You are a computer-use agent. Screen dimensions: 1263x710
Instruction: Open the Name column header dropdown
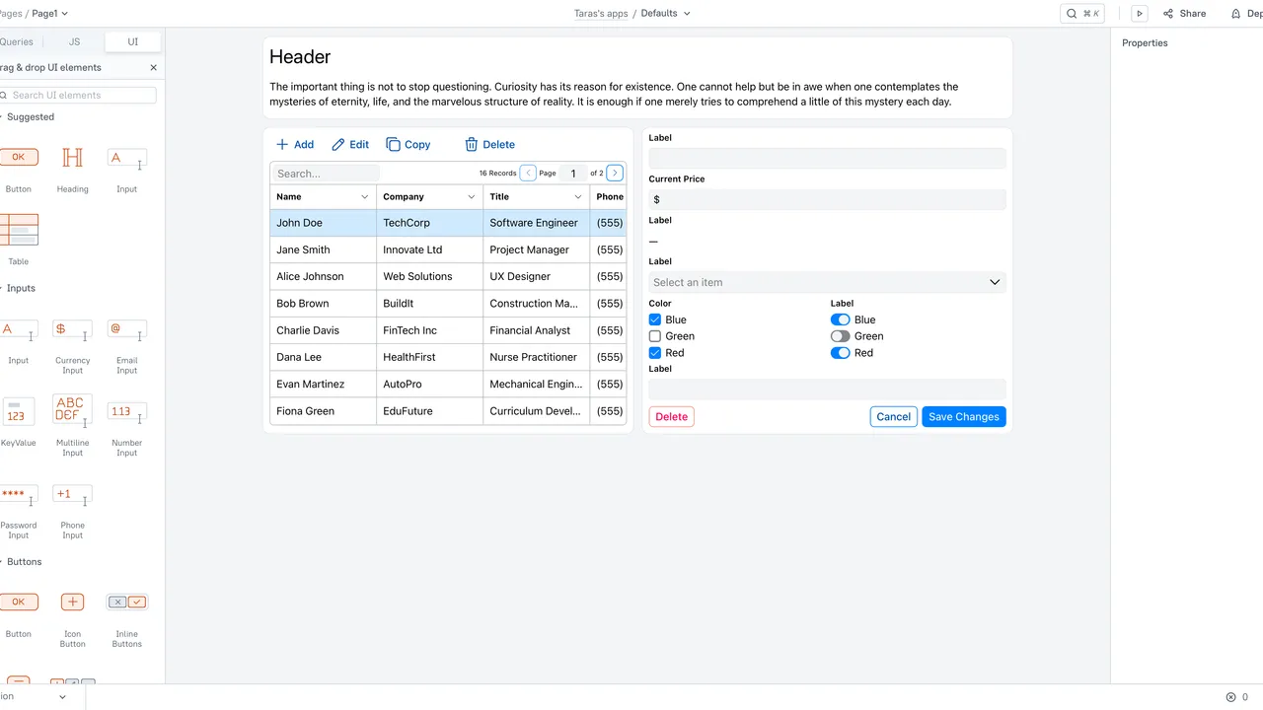[364, 197]
